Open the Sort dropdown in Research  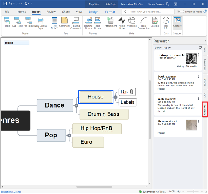(x=158, y=48)
